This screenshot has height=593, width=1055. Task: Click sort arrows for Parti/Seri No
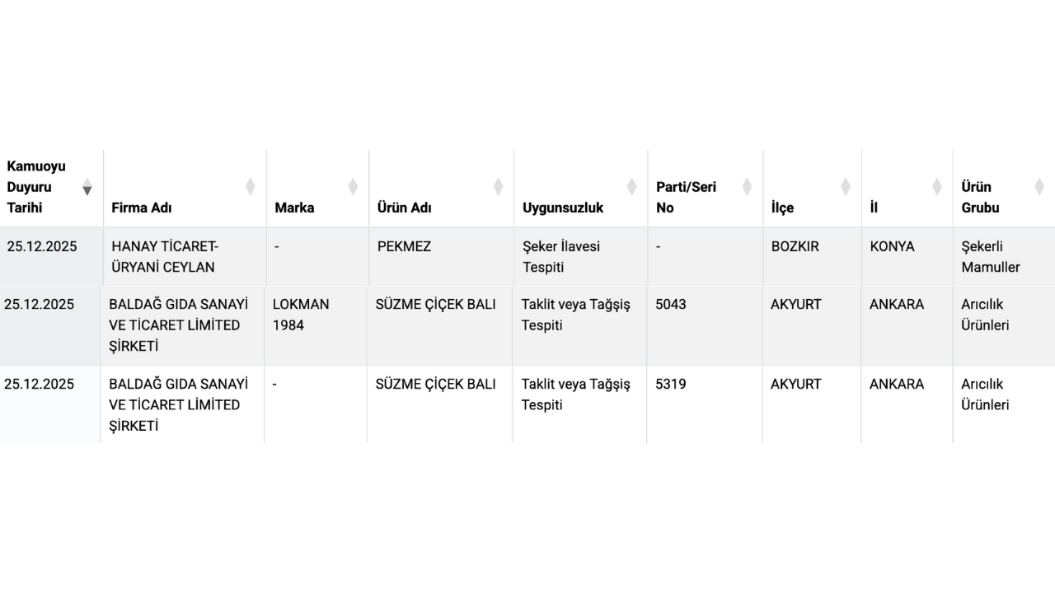747,187
